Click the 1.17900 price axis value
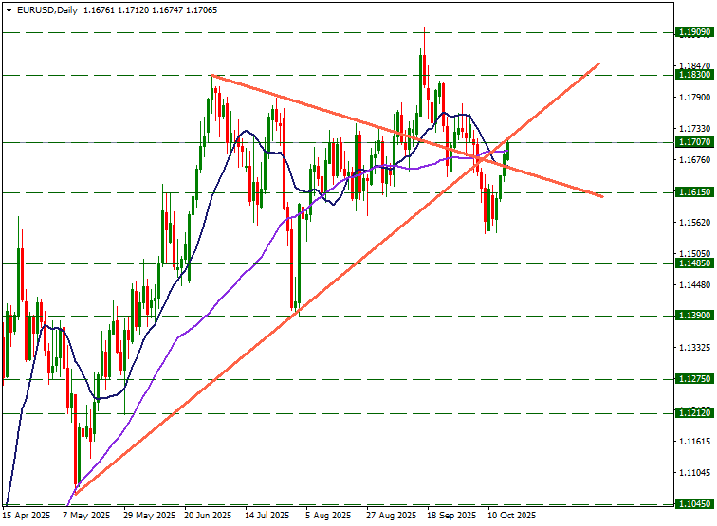The width and height of the screenshot is (717, 526). click(694, 97)
